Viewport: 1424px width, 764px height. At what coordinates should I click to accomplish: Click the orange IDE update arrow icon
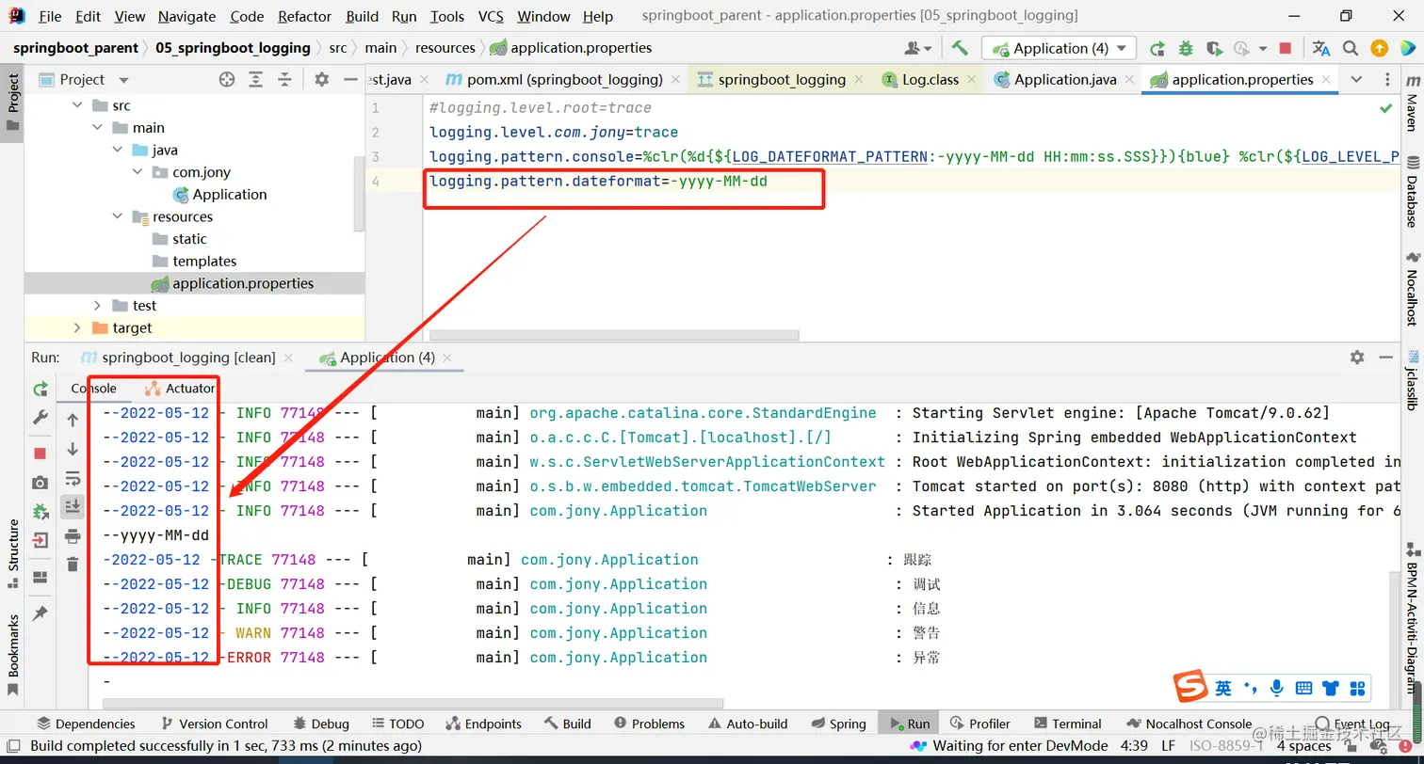coord(1380,48)
